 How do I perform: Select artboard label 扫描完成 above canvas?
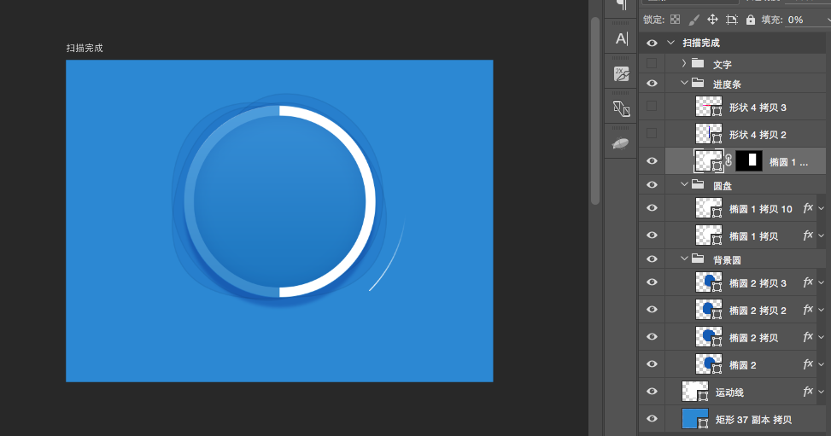(x=85, y=49)
